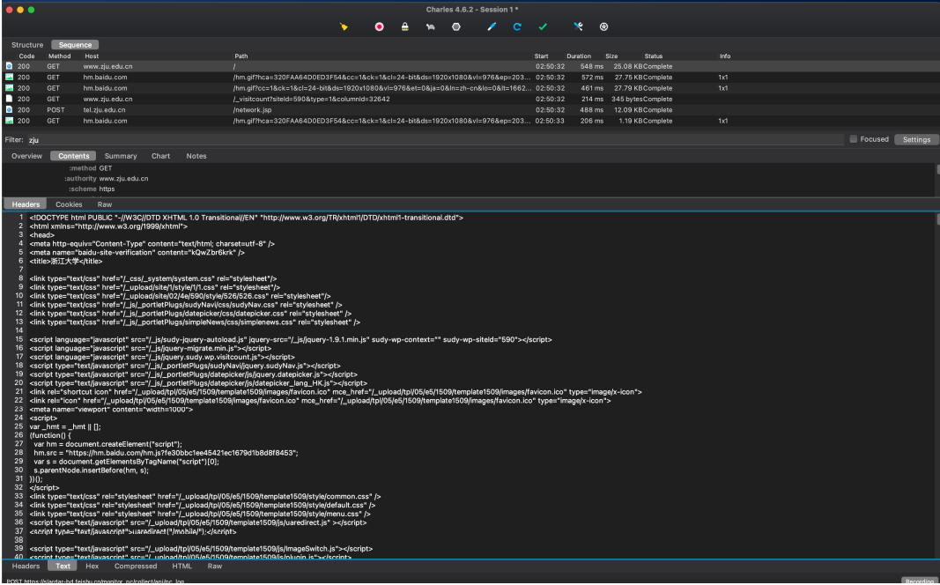Screen dimensions: 940x585
Task: Click the file icon of the _visitcount row
Action: click(9, 99)
